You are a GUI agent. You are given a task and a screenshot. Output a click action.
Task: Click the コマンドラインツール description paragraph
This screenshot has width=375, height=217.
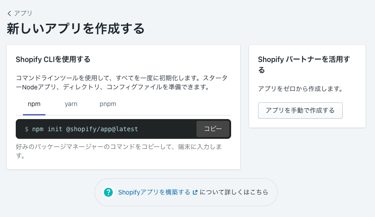pos(122,83)
